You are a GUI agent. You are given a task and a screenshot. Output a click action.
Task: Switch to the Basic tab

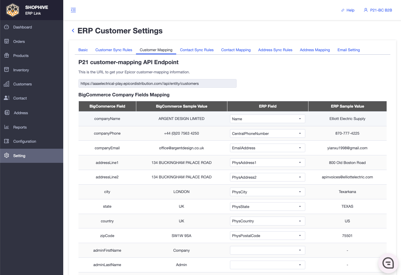pos(83,50)
